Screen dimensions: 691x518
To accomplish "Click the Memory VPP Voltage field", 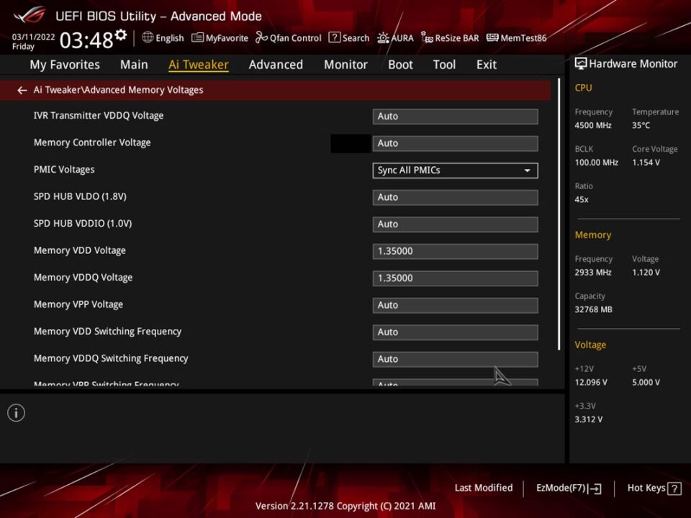I will [x=455, y=305].
